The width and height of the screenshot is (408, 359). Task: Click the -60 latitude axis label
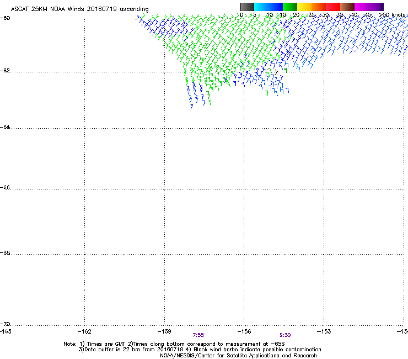pos(5,18)
